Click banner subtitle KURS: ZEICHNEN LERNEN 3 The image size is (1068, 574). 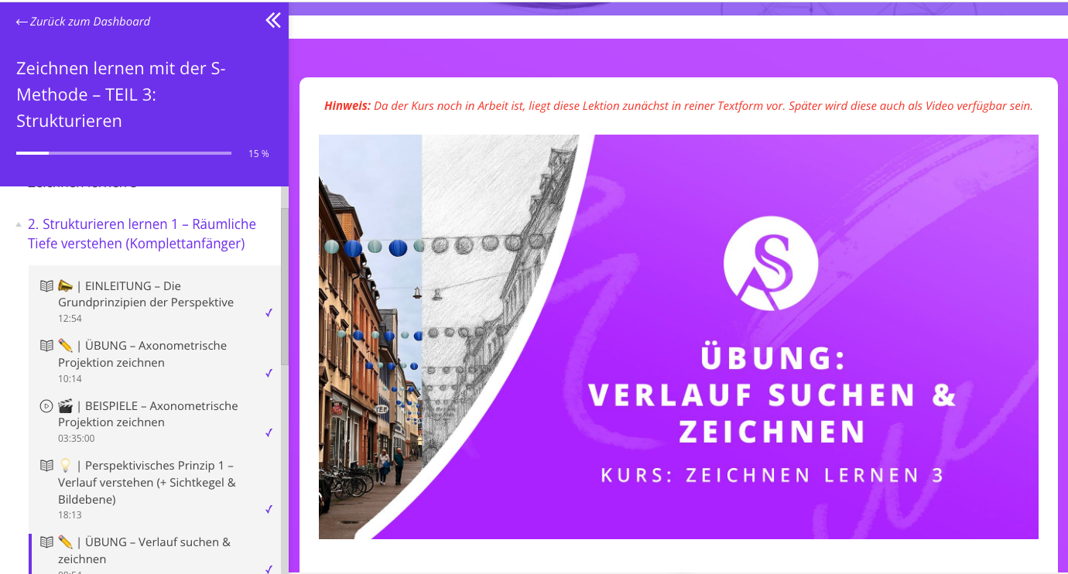(772, 475)
